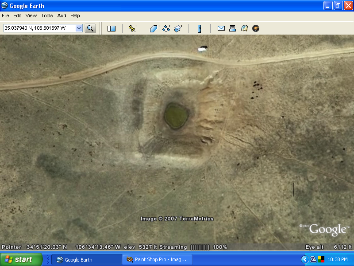
Task: Open the Add menu
Action: [x=62, y=16]
